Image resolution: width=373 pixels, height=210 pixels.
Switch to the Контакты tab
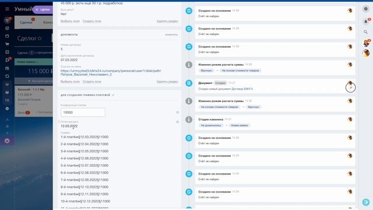(48, 22)
